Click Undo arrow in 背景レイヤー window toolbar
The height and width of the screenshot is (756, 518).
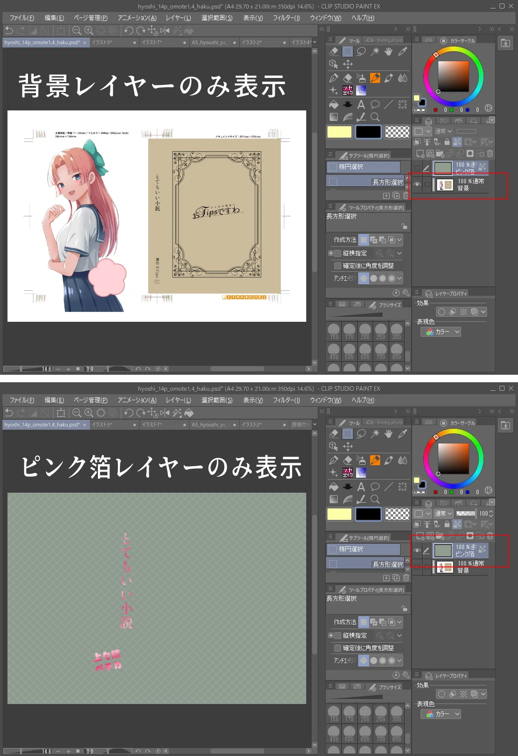point(9,30)
